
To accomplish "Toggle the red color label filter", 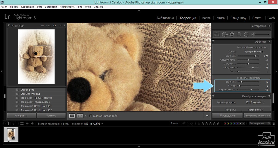I will pyautogui.click(x=225, y=123).
